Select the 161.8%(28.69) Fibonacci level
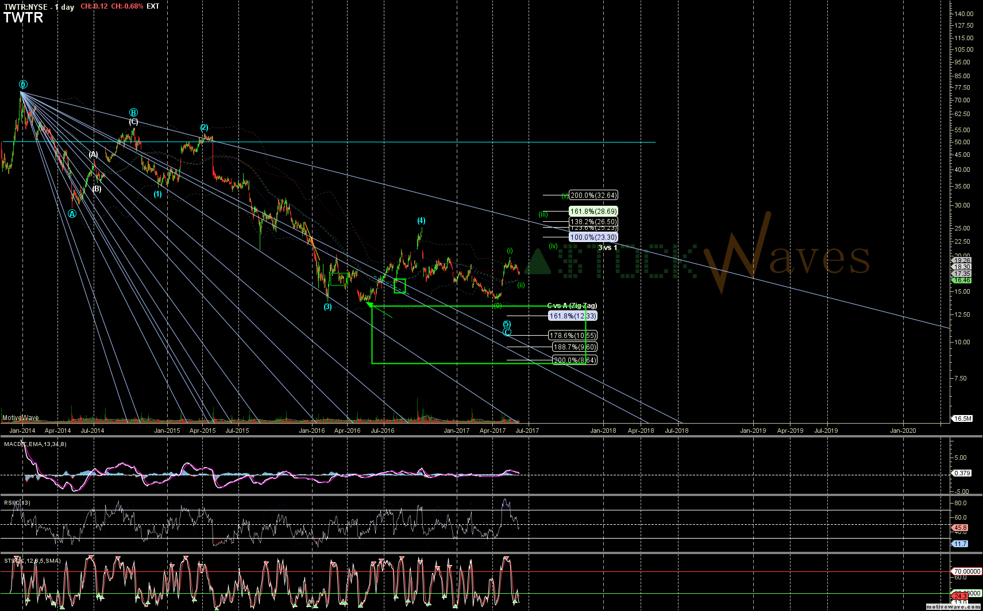Image resolution: width=983 pixels, height=611 pixels. click(x=593, y=212)
